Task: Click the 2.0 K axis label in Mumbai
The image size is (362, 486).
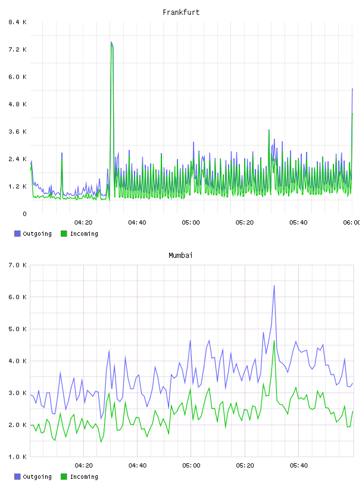Action: 18,425
